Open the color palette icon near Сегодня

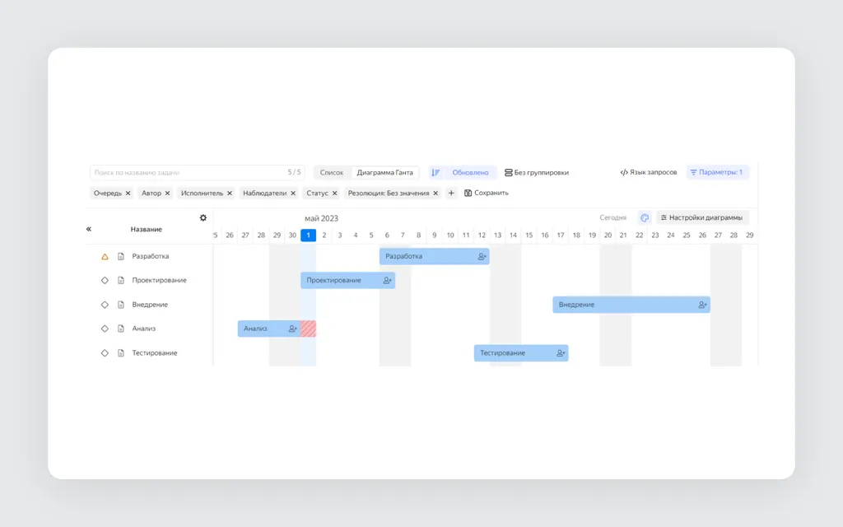(x=645, y=217)
